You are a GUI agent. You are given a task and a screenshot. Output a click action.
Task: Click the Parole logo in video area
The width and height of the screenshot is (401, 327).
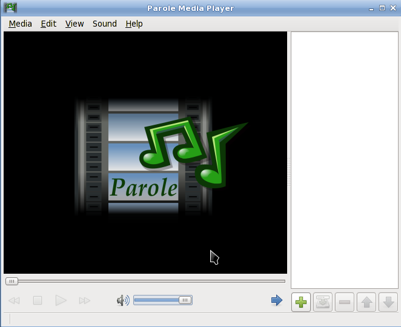(161, 156)
